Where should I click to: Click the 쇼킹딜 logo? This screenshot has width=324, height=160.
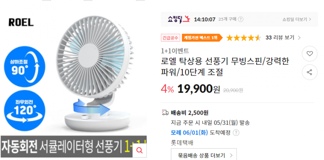tap(179, 19)
